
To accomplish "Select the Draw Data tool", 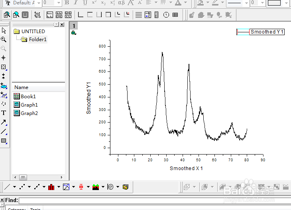I will pyautogui.click(x=4, y=104).
